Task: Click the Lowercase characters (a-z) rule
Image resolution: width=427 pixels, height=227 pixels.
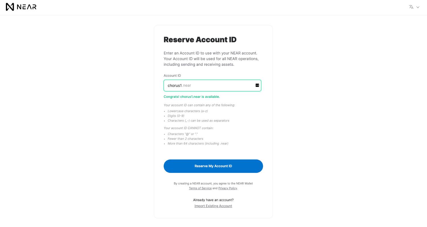Action: 188,111
